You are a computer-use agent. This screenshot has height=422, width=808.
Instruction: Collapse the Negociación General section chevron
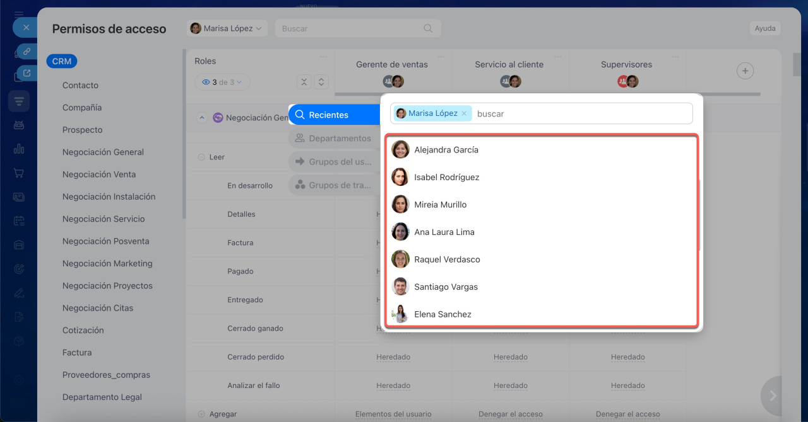202,118
